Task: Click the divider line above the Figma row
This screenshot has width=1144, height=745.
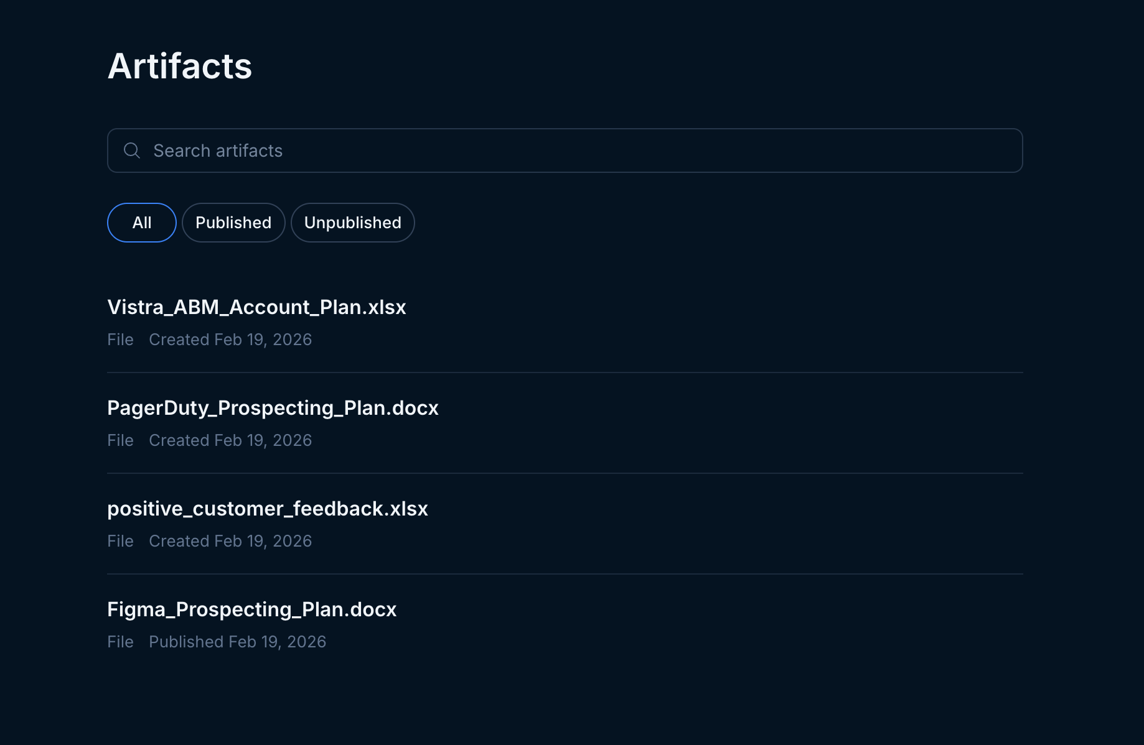Action: coord(565,574)
